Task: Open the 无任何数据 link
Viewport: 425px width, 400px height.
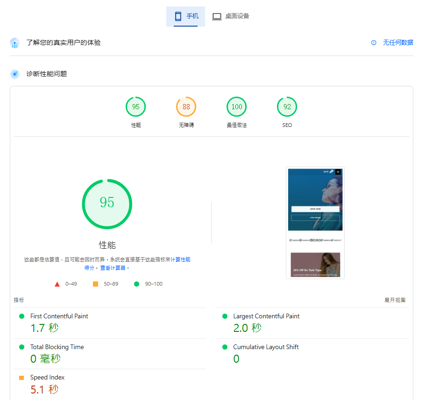Action: pos(398,42)
